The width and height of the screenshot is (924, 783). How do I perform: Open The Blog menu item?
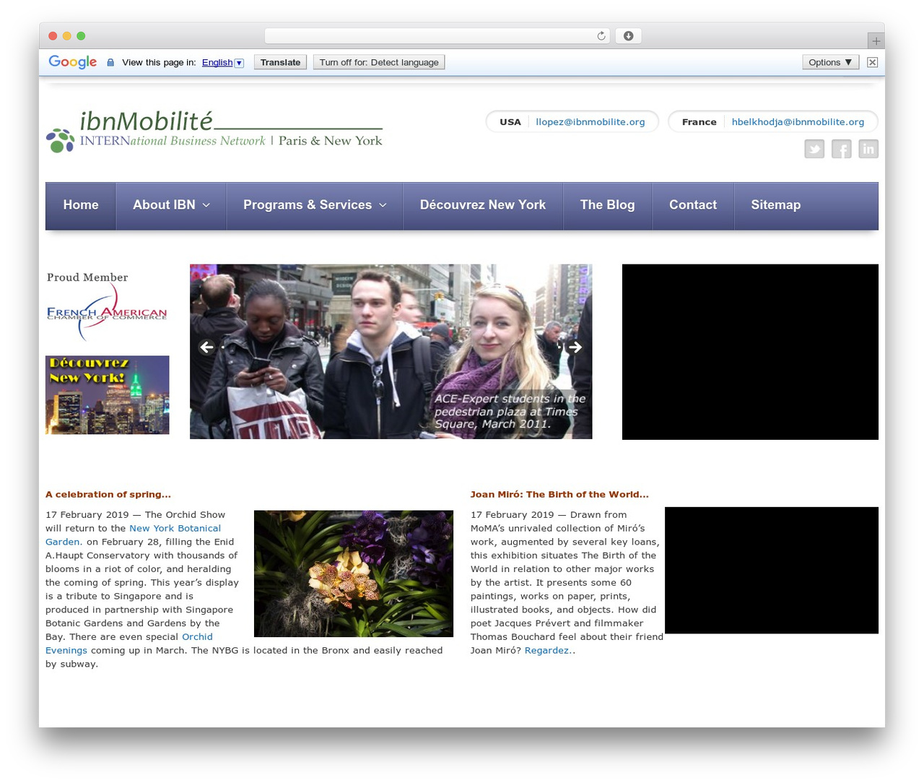pos(608,205)
